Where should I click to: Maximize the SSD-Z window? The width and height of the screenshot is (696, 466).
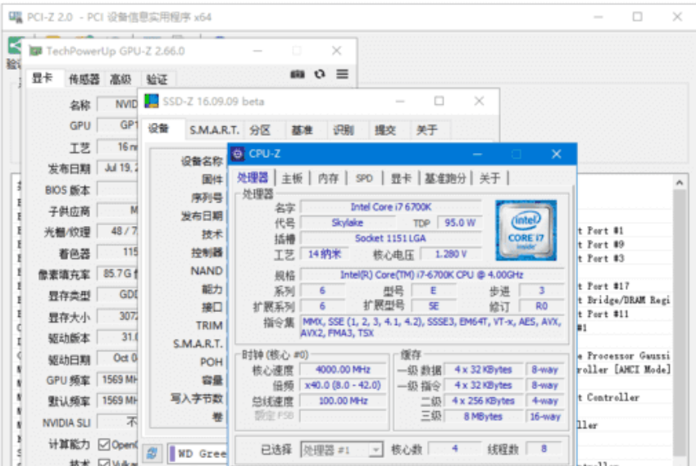tap(439, 101)
